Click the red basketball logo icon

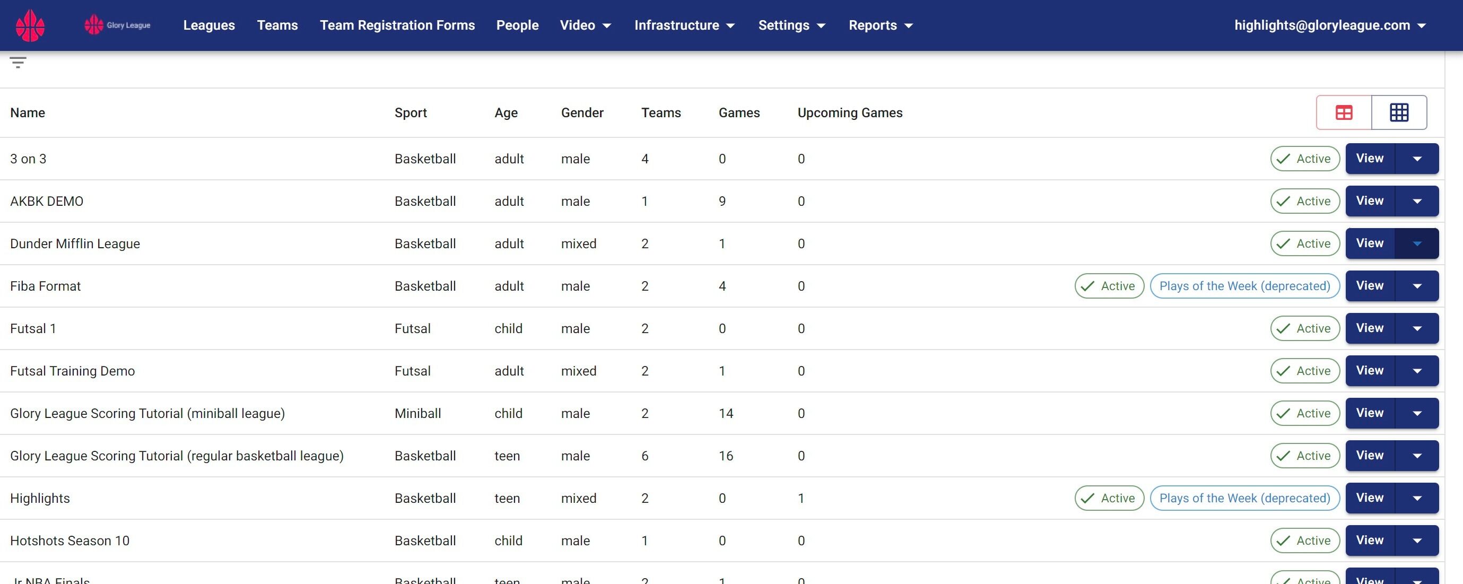tap(30, 25)
